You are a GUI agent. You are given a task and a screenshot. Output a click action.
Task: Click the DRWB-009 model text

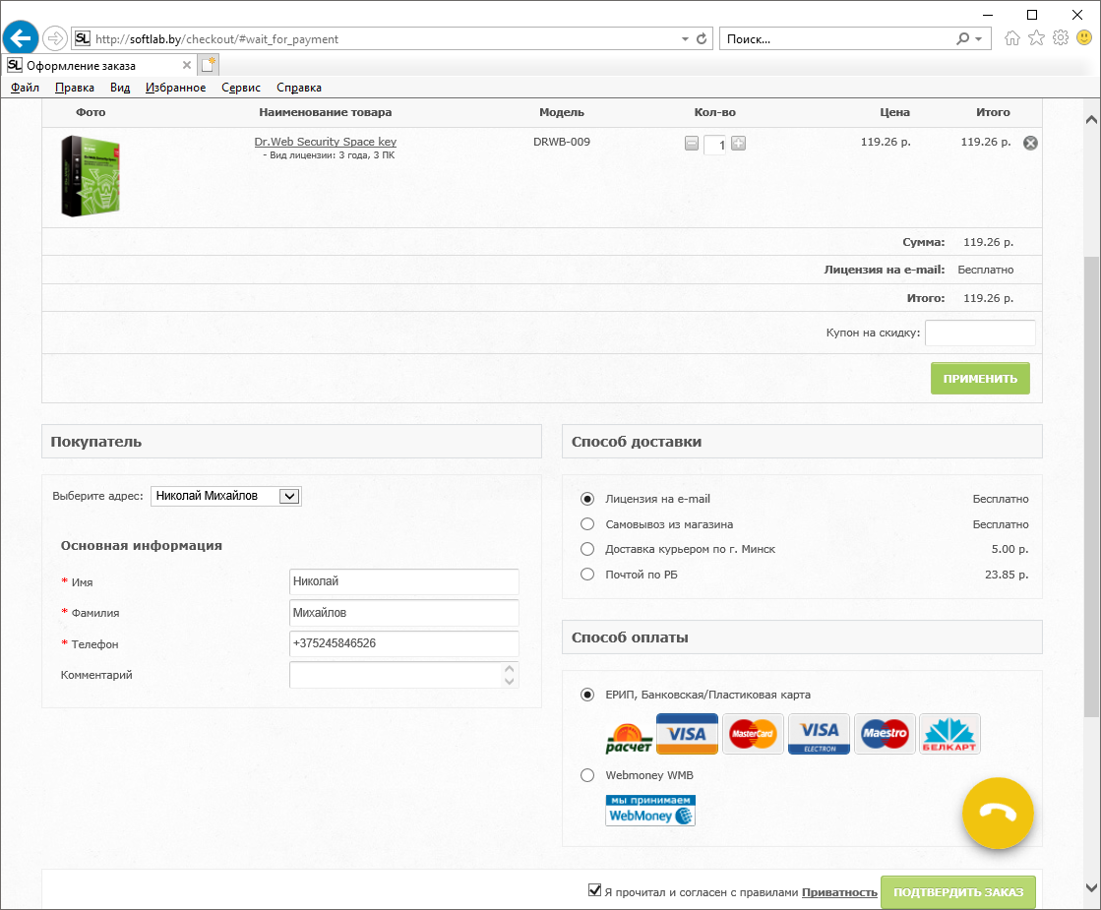pos(562,142)
